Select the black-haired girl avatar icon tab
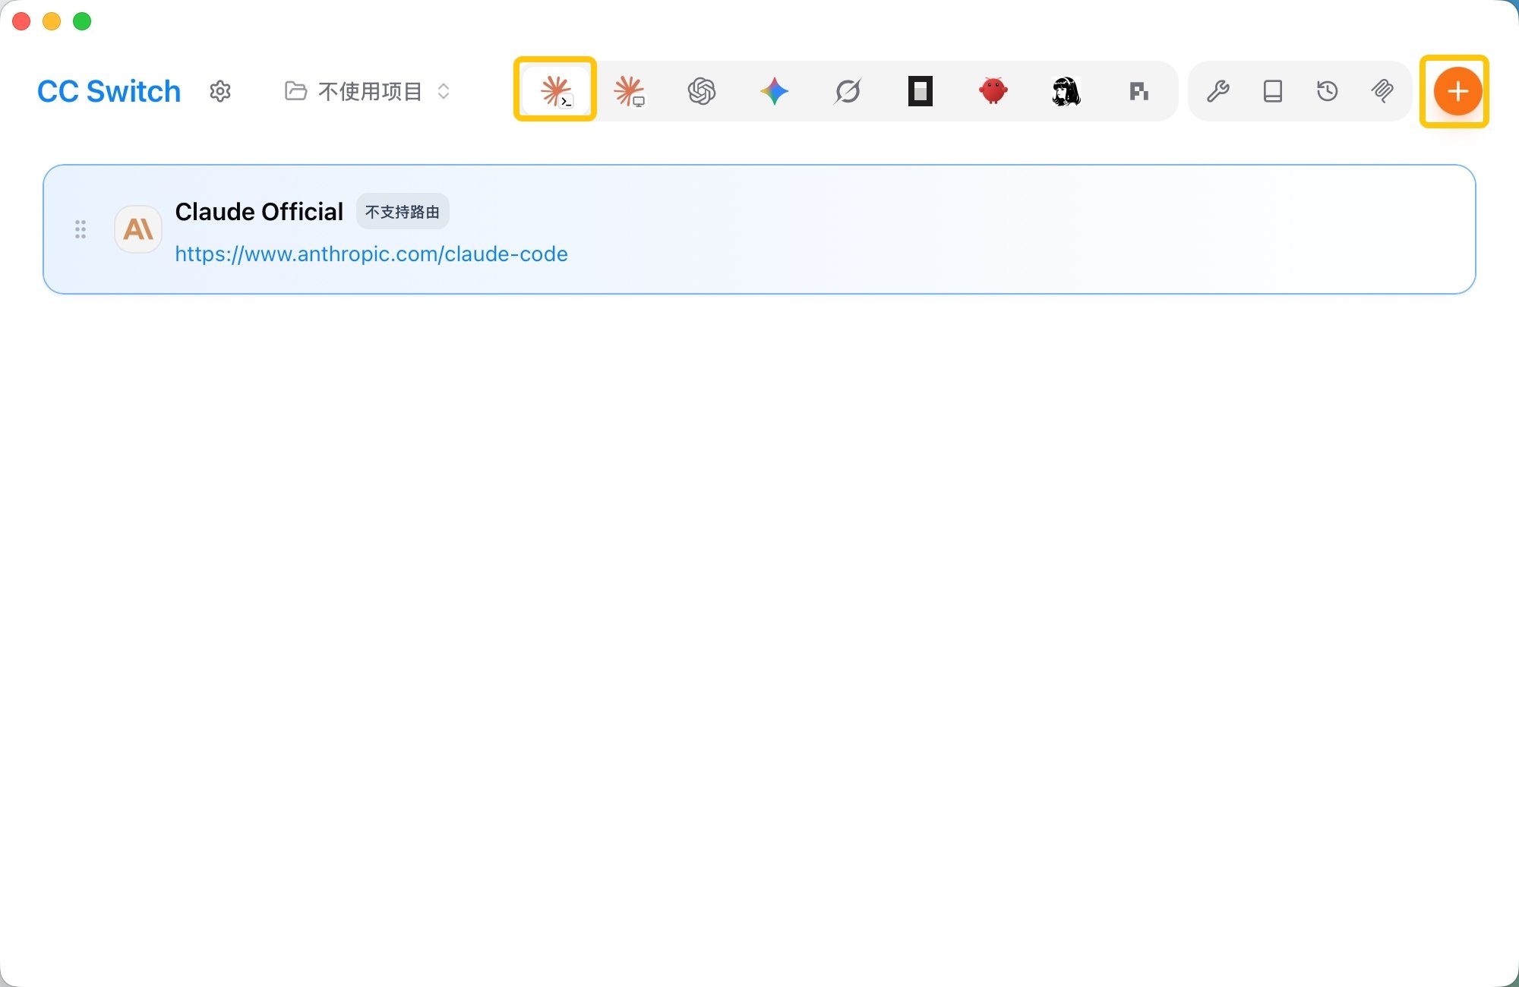The image size is (1519, 987). (x=1066, y=91)
